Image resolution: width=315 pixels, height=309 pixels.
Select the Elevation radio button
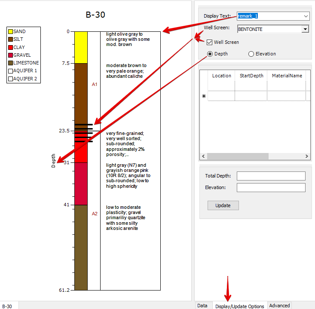click(x=251, y=54)
